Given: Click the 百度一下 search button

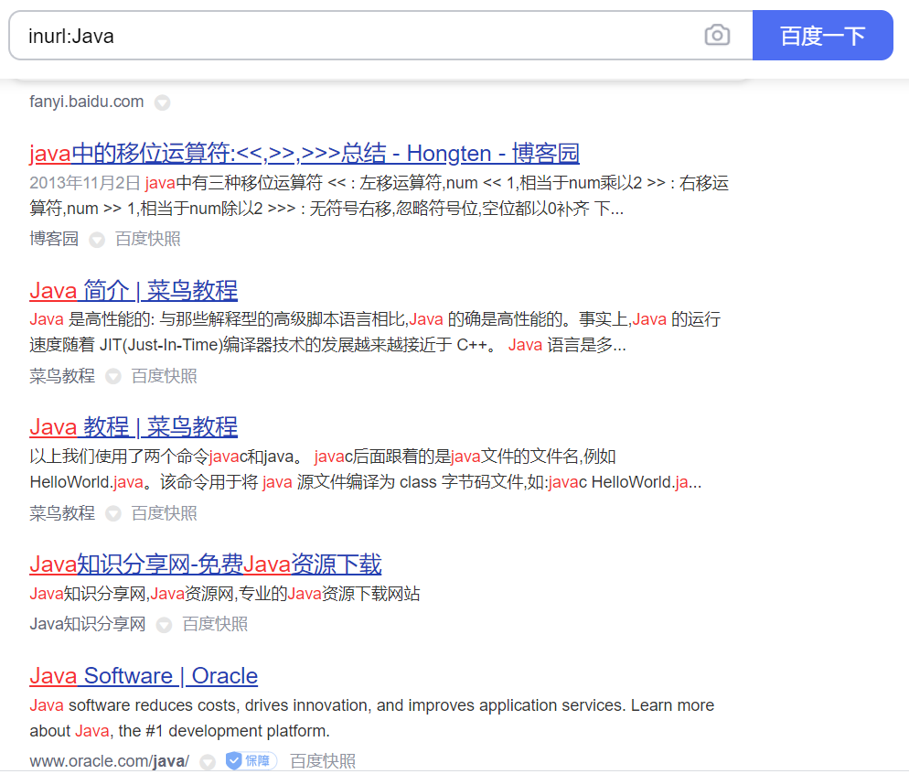Looking at the screenshot, I should [823, 36].
